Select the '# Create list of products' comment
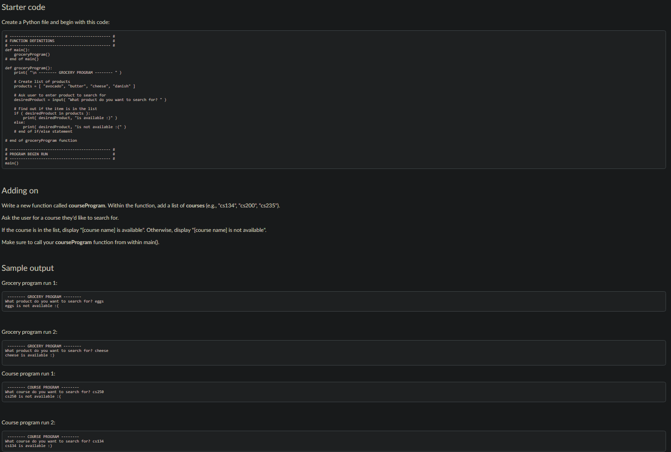The height and width of the screenshot is (452, 671). (x=42, y=82)
